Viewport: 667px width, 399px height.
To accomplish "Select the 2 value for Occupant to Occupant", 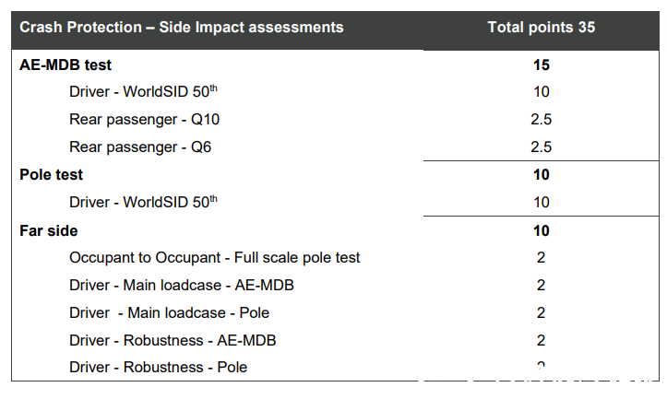I will [541, 258].
